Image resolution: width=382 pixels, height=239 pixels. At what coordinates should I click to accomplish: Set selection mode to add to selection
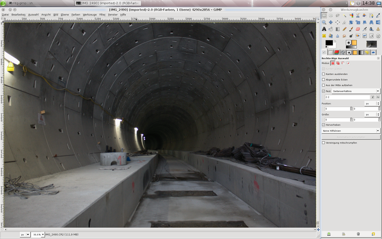click(338, 63)
